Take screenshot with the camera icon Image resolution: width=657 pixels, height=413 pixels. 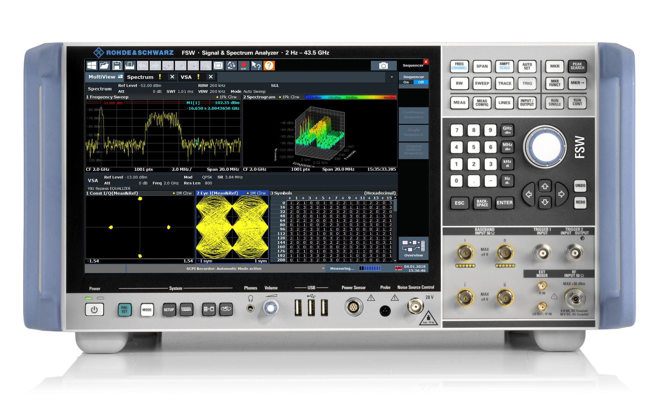[x=383, y=66]
